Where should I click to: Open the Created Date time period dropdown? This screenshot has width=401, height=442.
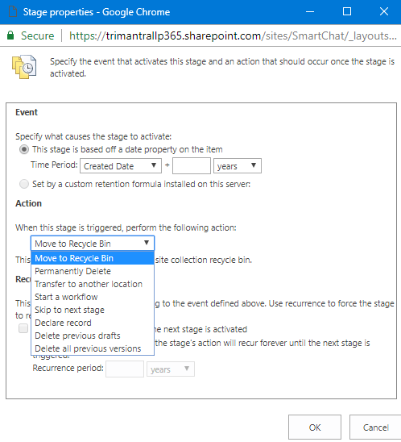tap(121, 166)
